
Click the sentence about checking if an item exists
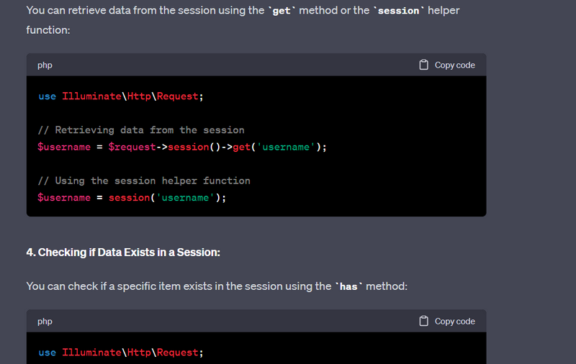(217, 286)
